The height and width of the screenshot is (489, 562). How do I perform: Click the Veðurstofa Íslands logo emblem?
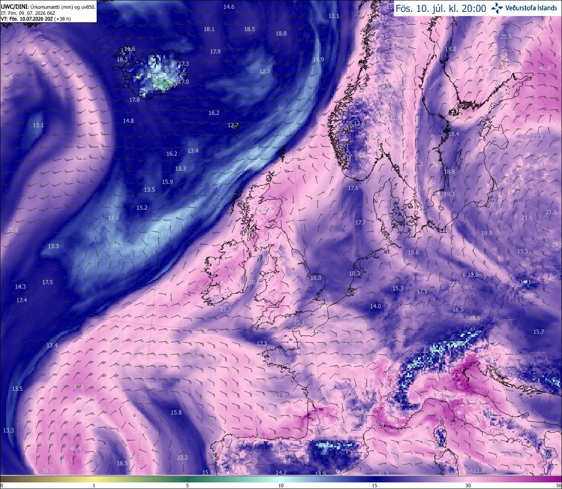click(497, 8)
